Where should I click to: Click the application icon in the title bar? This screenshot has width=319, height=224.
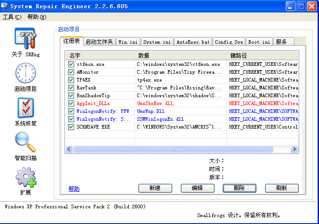pyautogui.click(x=5, y=6)
